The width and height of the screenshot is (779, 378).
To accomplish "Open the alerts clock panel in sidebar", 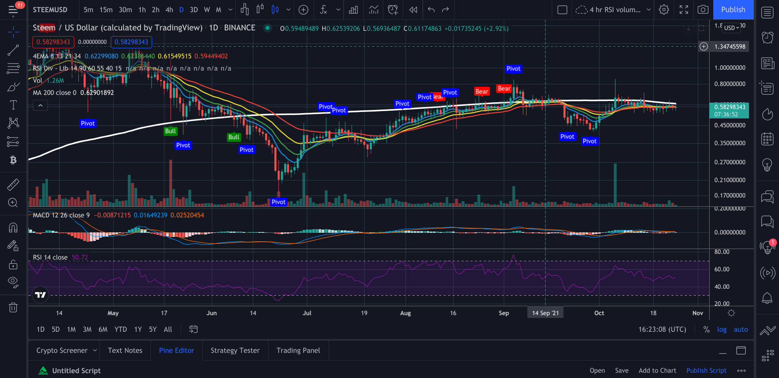I will [767, 38].
